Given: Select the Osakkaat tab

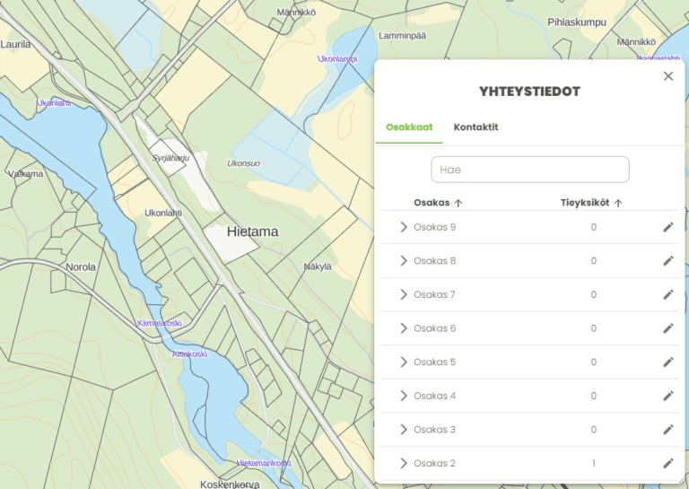Looking at the screenshot, I should tap(409, 127).
